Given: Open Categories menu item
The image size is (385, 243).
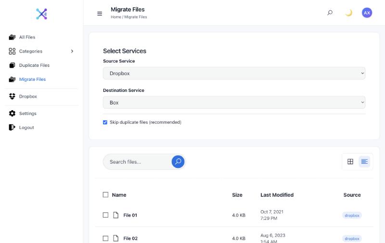Looking at the screenshot, I should coord(31,51).
